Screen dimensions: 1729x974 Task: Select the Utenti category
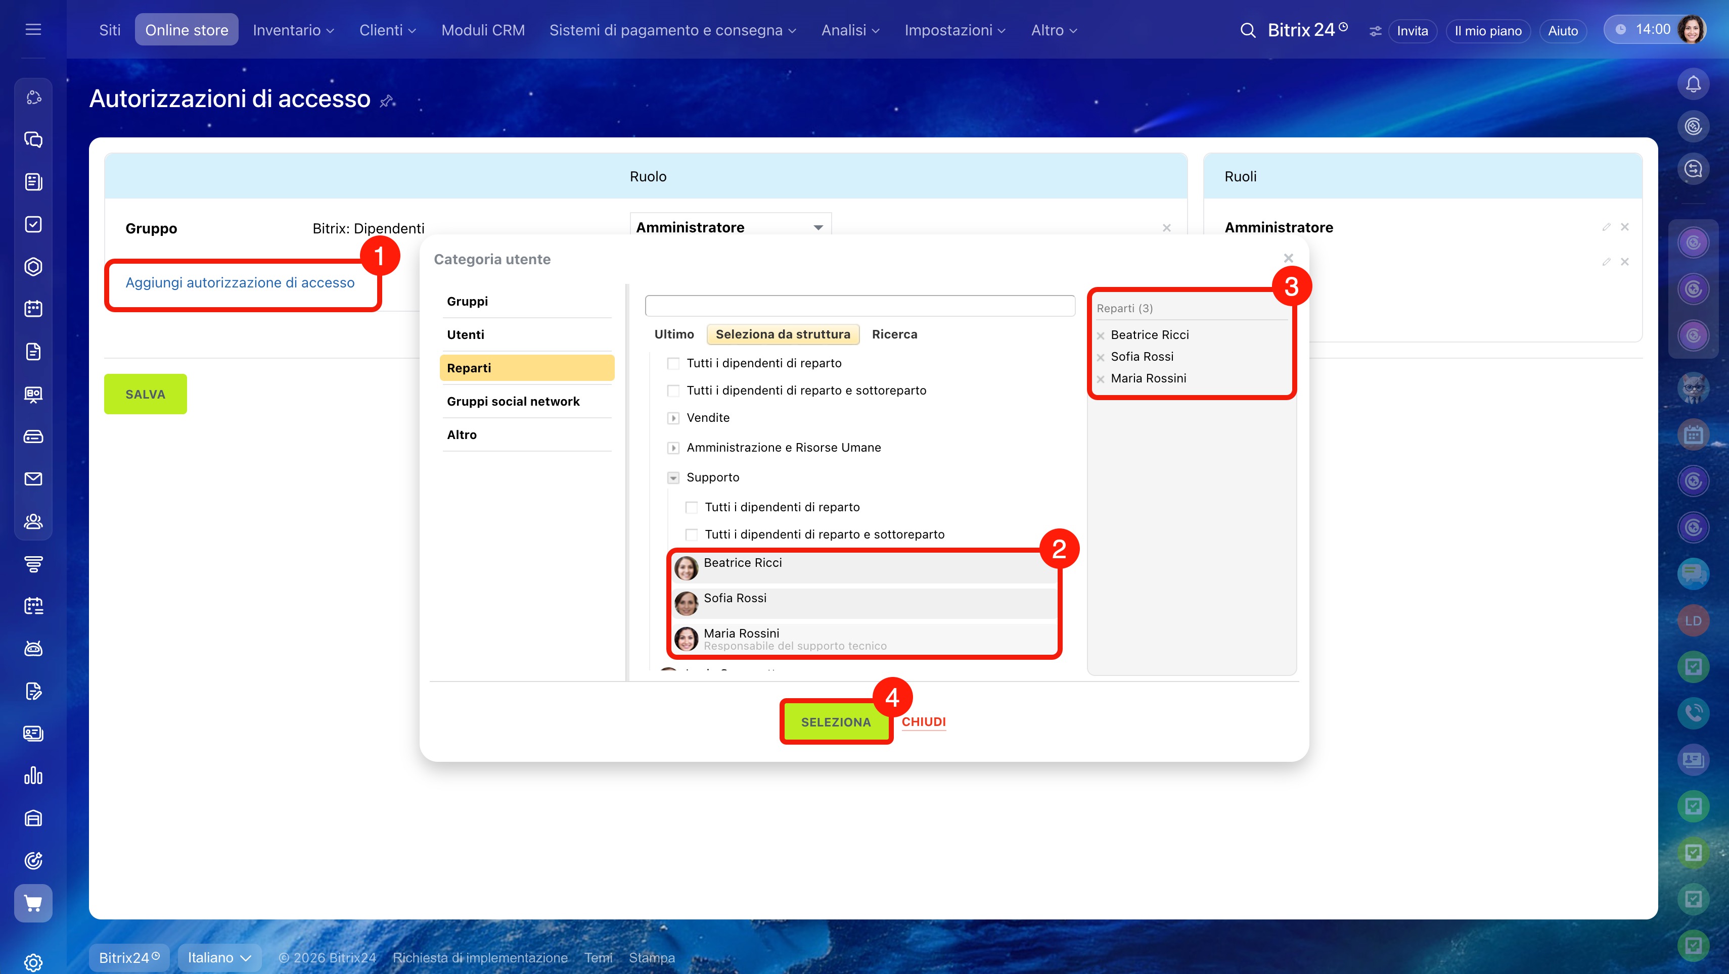pyautogui.click(x=465, y=335)
